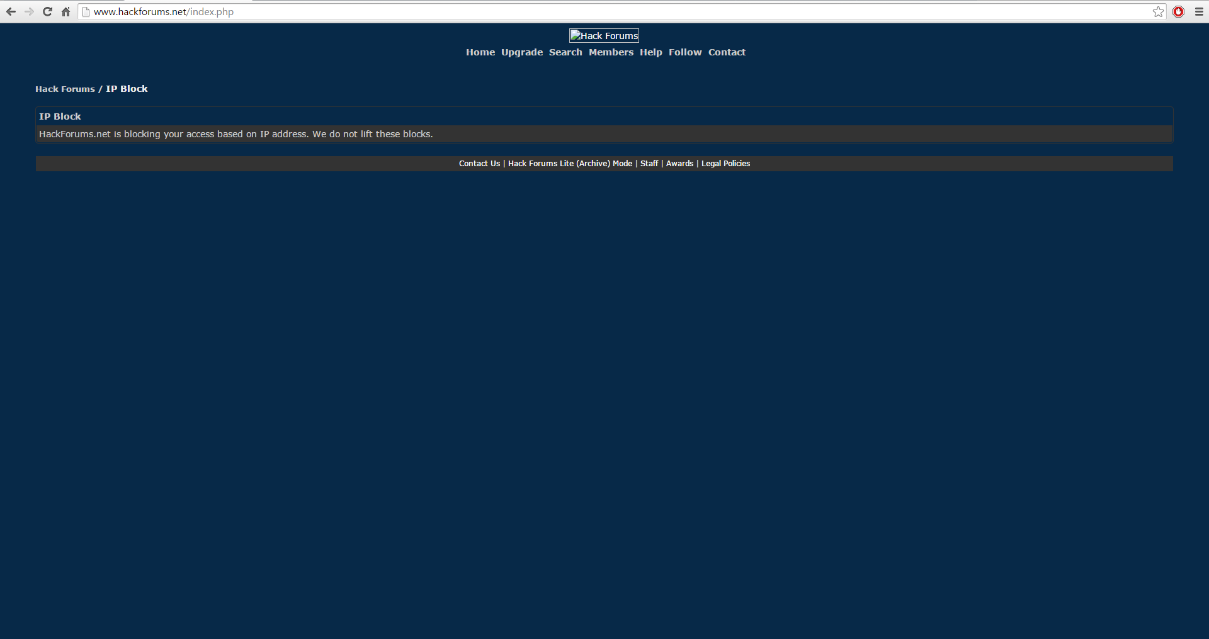This screenshot has width=1209, height=639.
Task: Open the Help navigation link
Action: (651, 52)
